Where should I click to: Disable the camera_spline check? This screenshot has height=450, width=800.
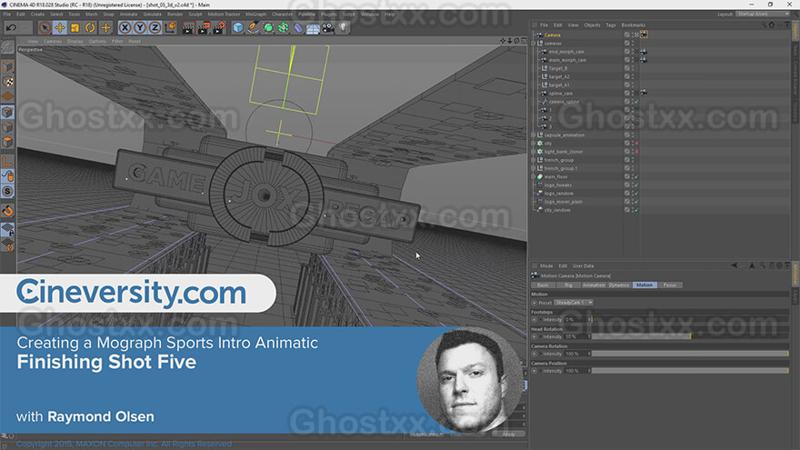(636, 102)
